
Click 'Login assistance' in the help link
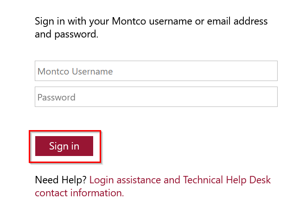coord(125,180)
